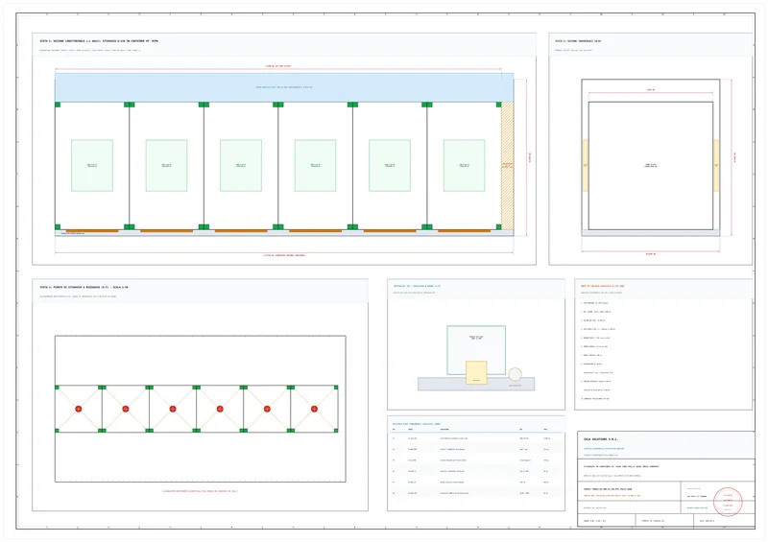
Task: Click the red note below the plan view
Action: click(200, 491)
